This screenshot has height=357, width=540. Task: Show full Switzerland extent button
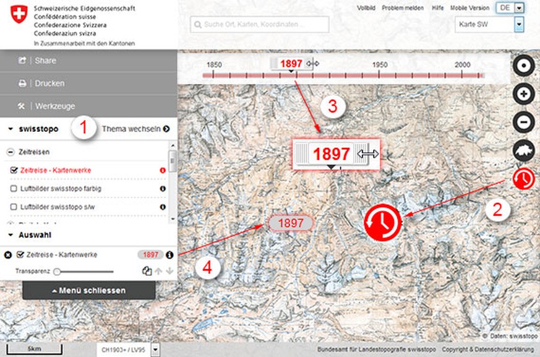523,150
